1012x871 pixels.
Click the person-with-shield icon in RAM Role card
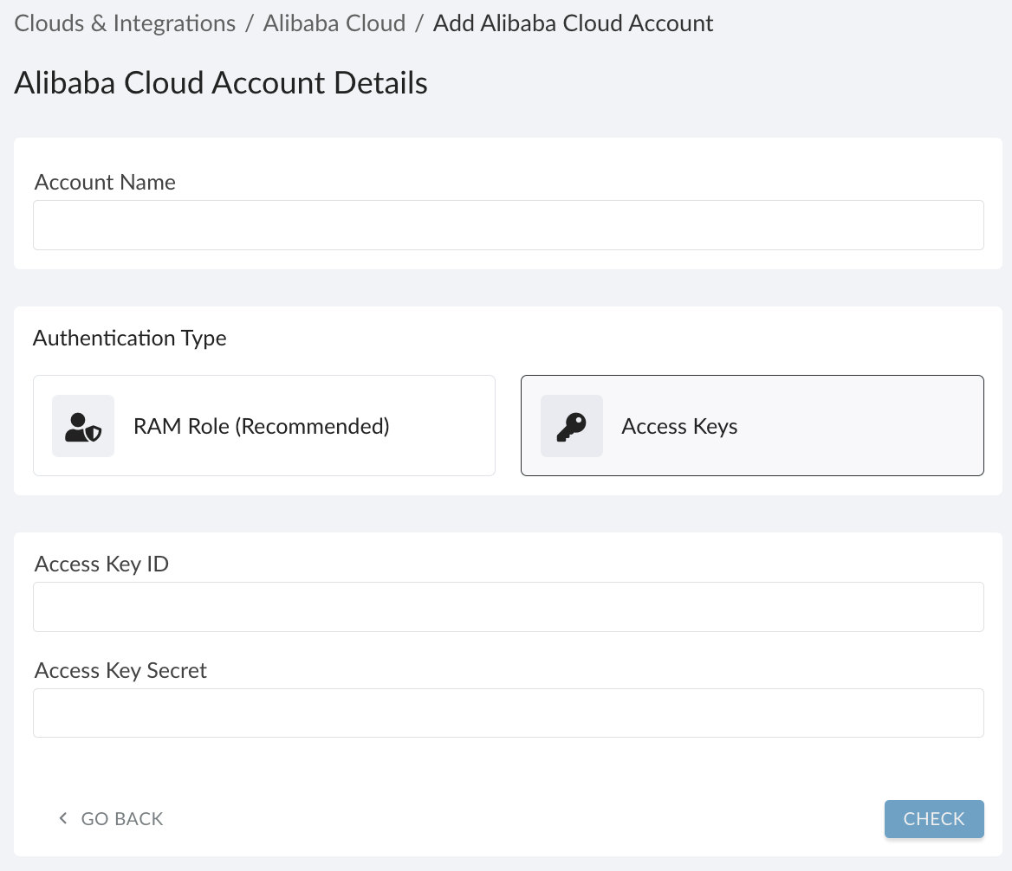tap(83, 425)
